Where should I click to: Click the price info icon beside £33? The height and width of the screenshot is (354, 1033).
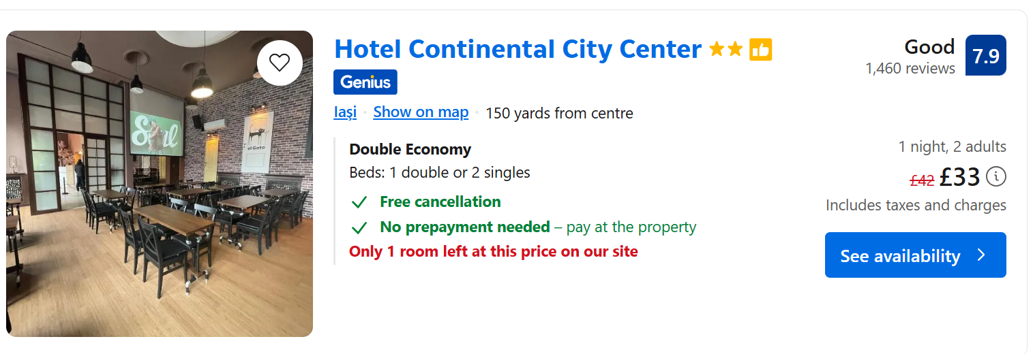pyautogui.click(x=995, y=177)
